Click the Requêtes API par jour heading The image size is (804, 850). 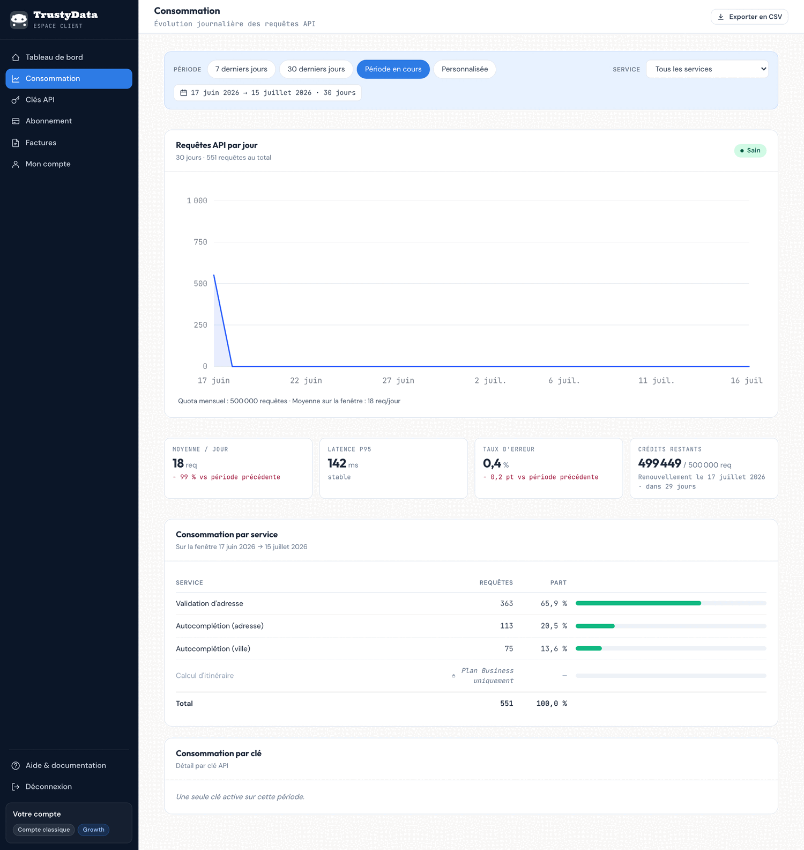tap(217, 145)
